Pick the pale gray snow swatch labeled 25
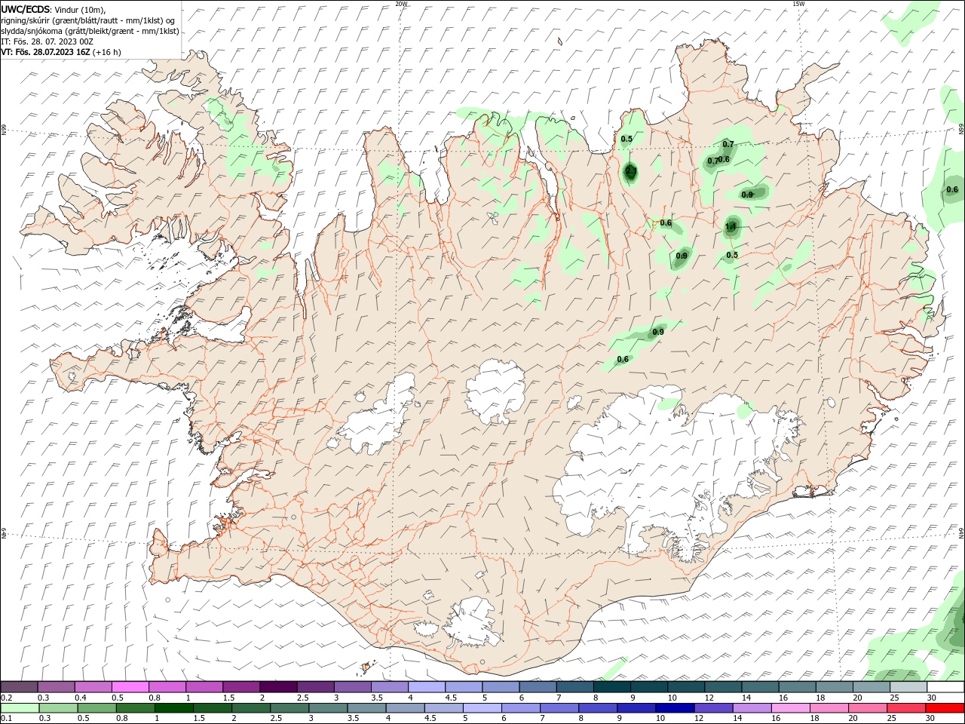 909,686
